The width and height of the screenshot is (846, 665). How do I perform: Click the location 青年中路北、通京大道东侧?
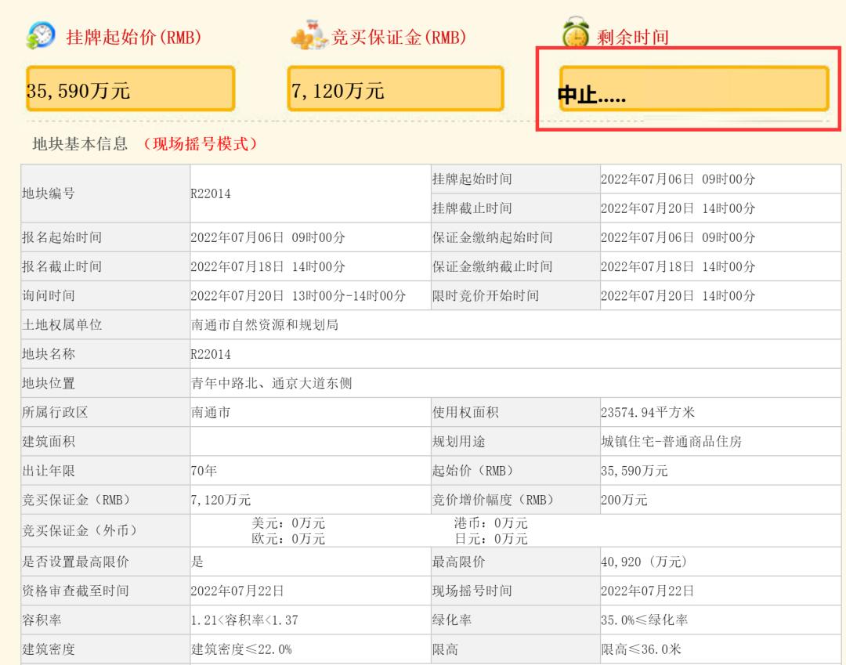pyautogui.click(x=271, y=384)
